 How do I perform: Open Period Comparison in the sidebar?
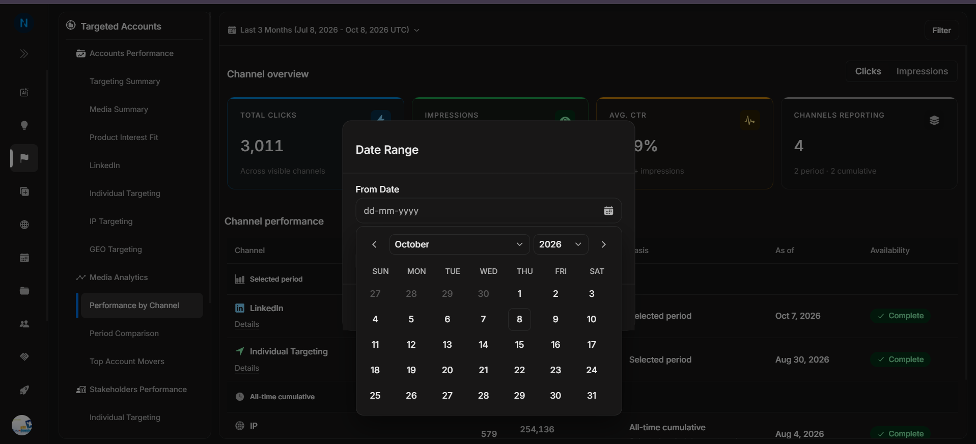click(x=124, y=334)
